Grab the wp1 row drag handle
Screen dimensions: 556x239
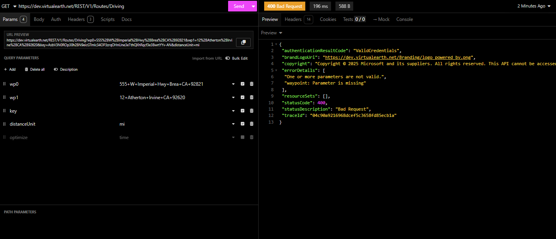pyautogui.click(x=5, y=97)
